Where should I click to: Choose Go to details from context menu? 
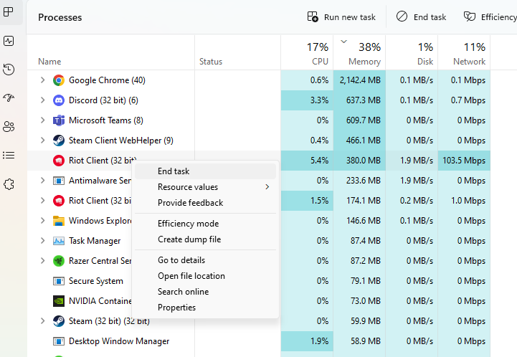click(x=205, y=260)
